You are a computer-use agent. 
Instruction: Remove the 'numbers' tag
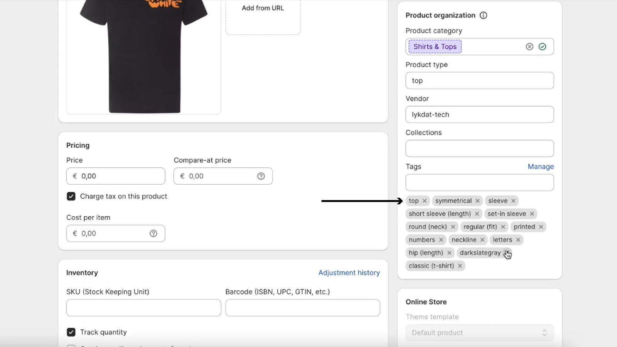click(441, 240)
